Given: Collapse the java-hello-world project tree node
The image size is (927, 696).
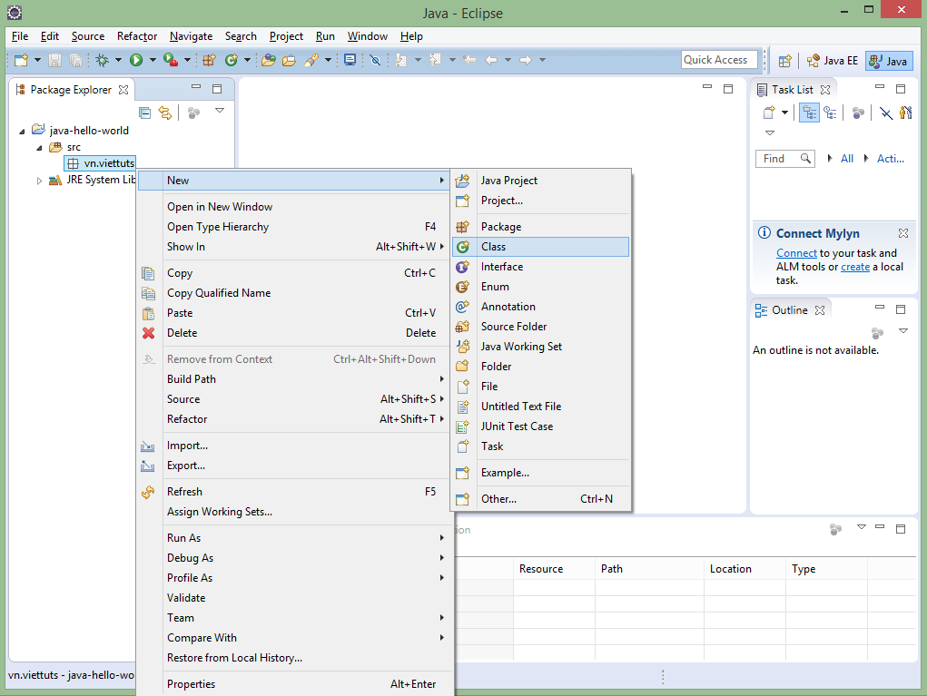Looking at the screenshot, I should (x=22, y=132).
